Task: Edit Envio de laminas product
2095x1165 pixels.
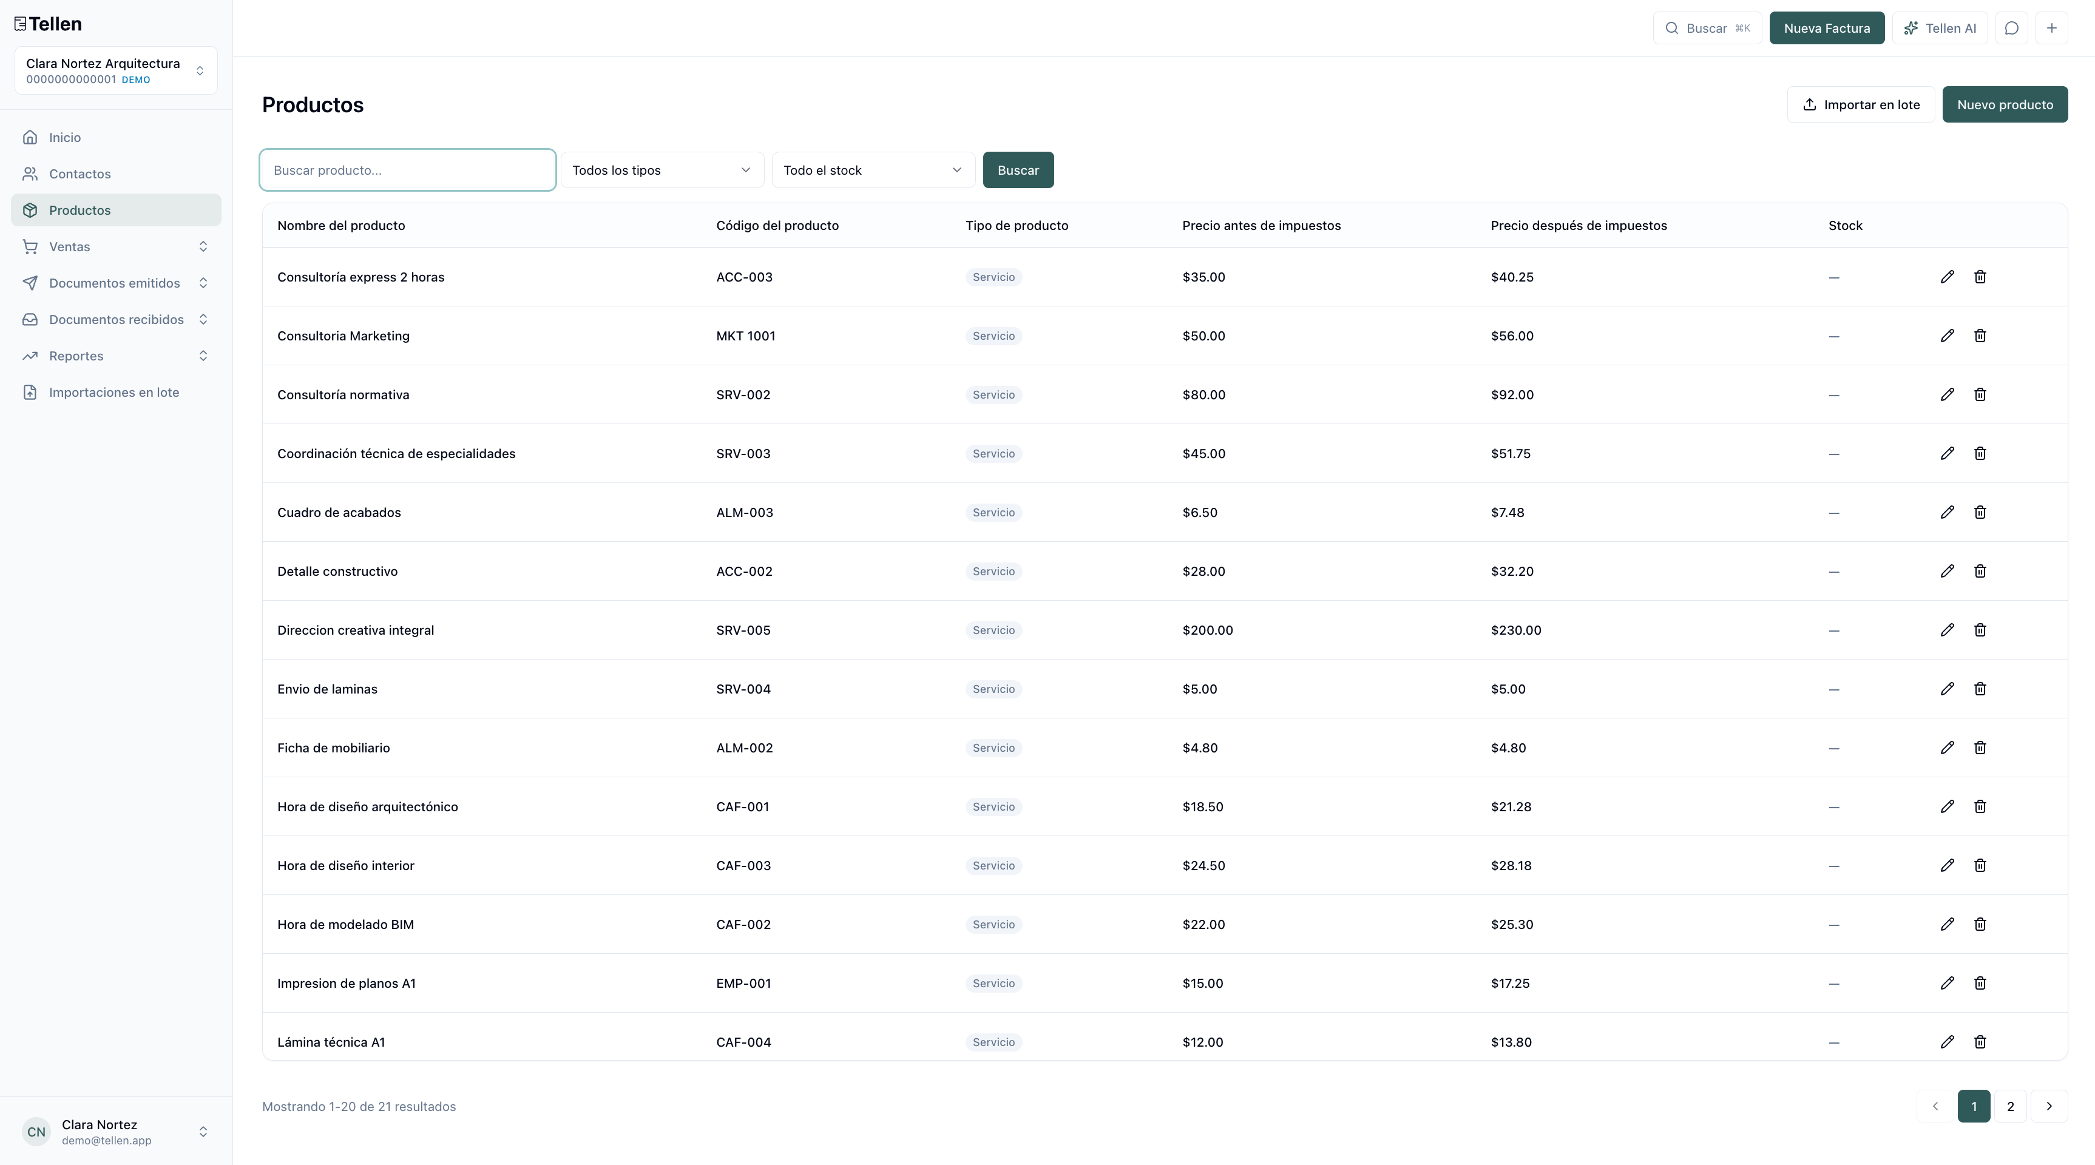Action: click(1947, 689)
